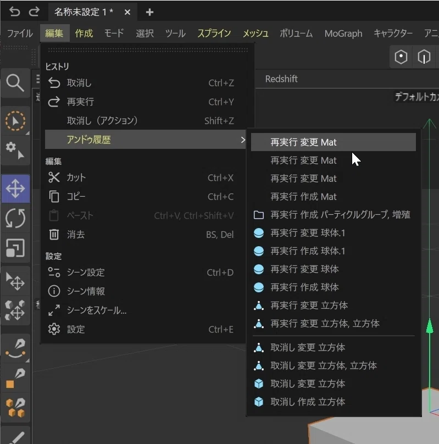Select the live selection tool icon
439x444 pixels.
tap(15, 121)
